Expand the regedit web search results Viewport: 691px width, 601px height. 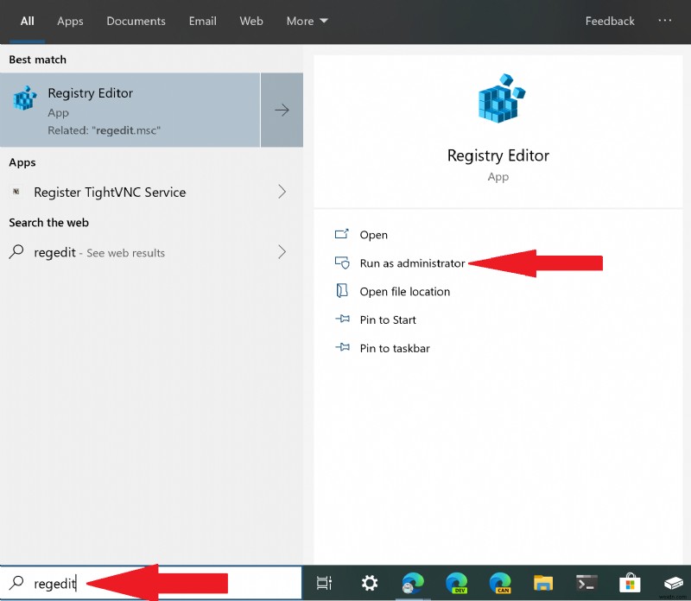click(282, 252)
